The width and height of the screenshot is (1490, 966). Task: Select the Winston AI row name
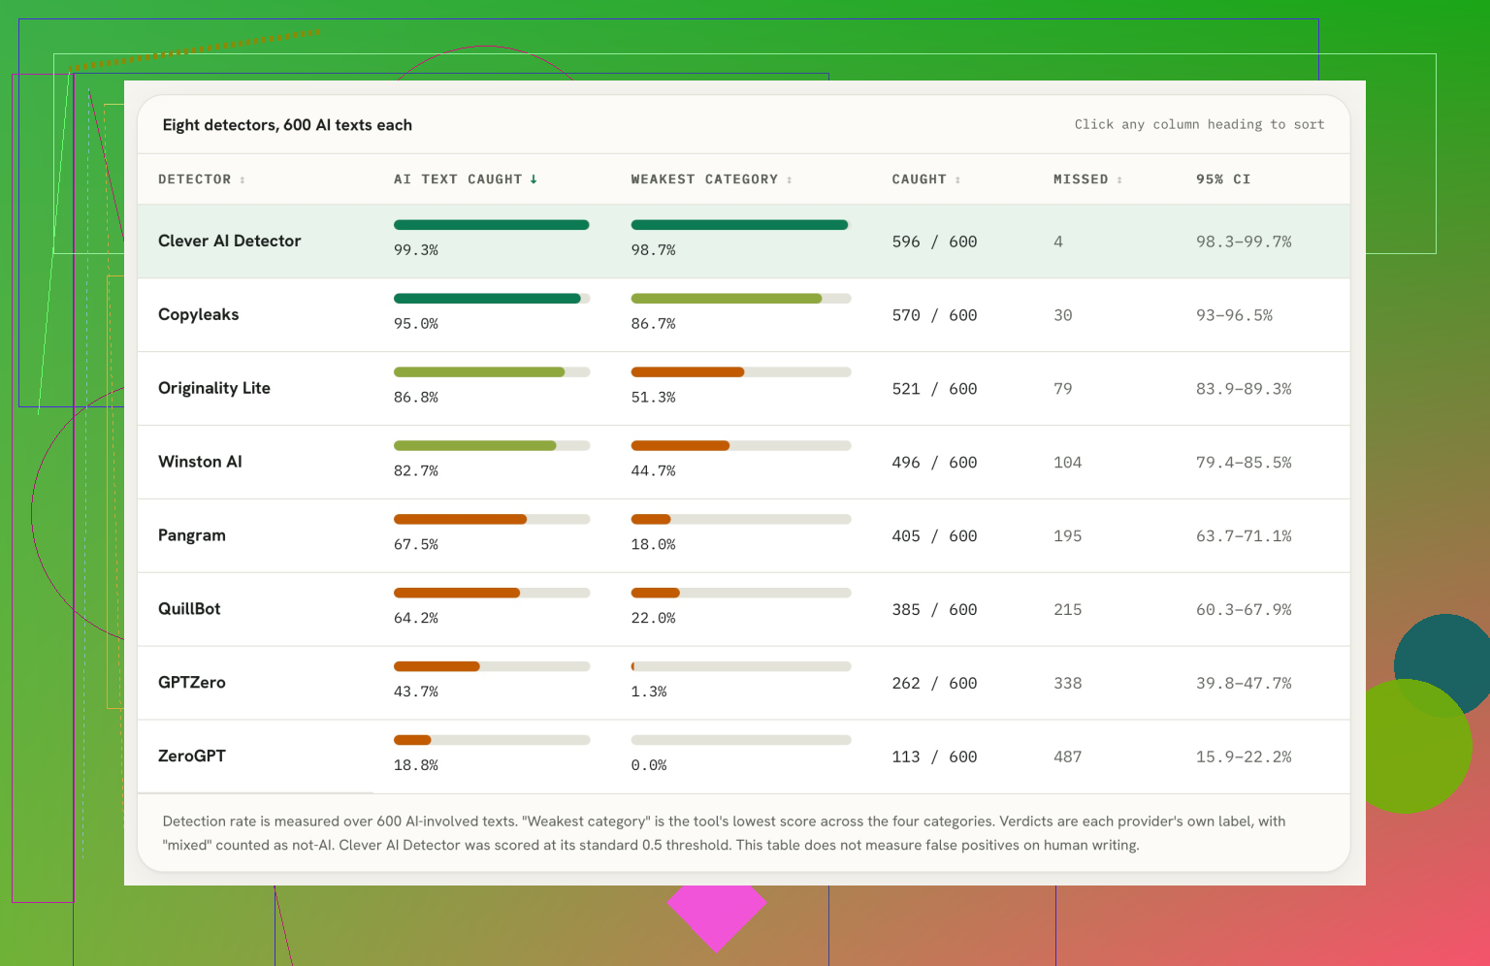tap(200, 462)
